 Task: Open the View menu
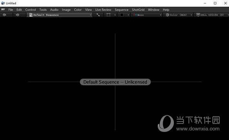coord(89,10)
